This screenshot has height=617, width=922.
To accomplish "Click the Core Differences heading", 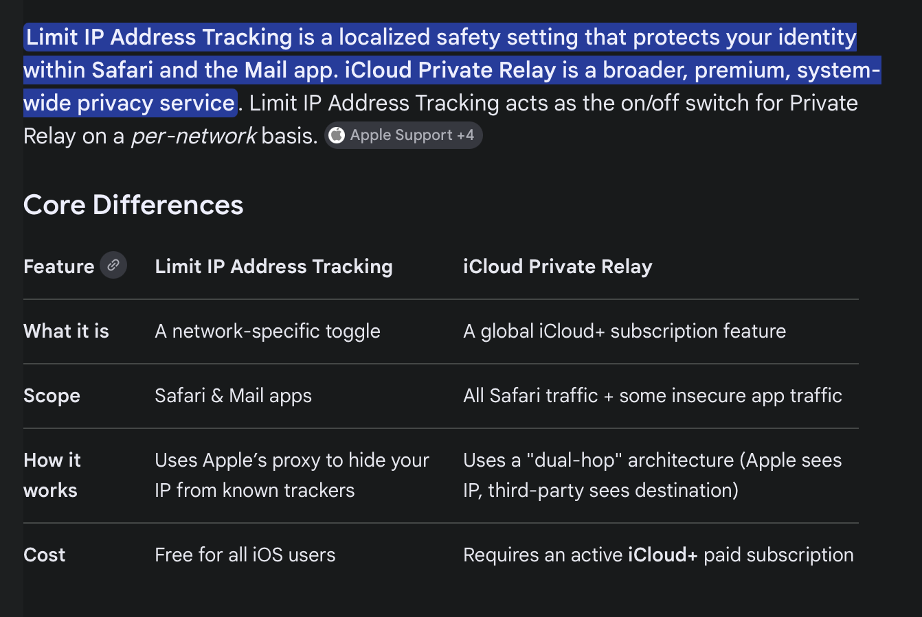I will pyautogui.click(x=133, y=205).
